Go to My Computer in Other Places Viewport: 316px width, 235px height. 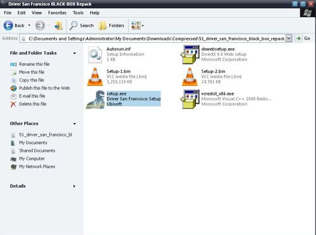32,159
